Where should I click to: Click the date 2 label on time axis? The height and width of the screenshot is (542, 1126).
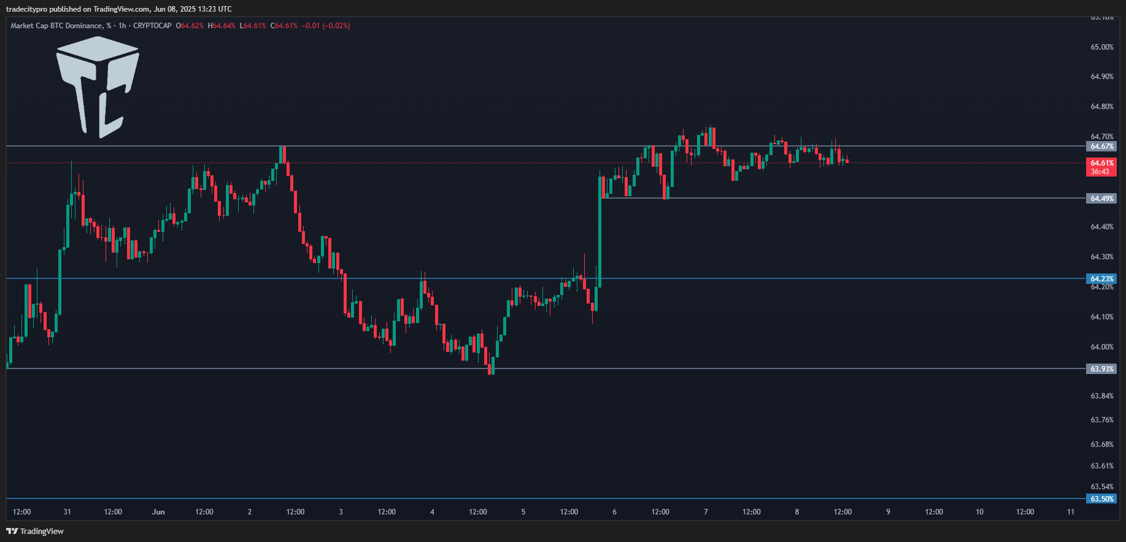(x=250, y=512)
